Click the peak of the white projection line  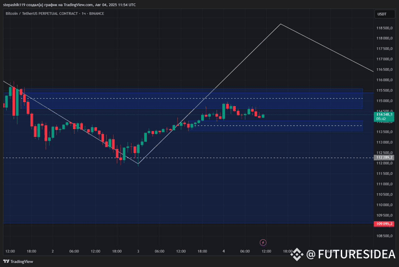pyautogui.click(x=281, y=24)
